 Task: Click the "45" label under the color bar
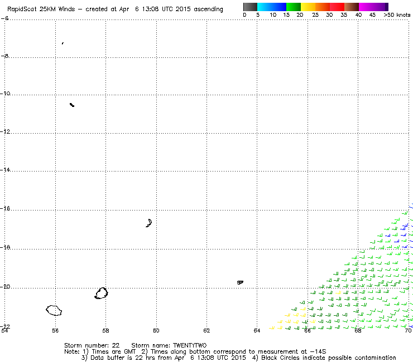coord(372,15)
